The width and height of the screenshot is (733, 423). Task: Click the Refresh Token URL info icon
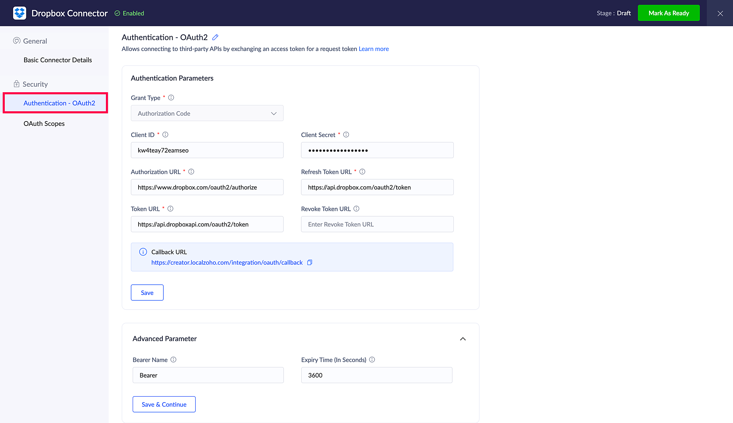(362, 172)
